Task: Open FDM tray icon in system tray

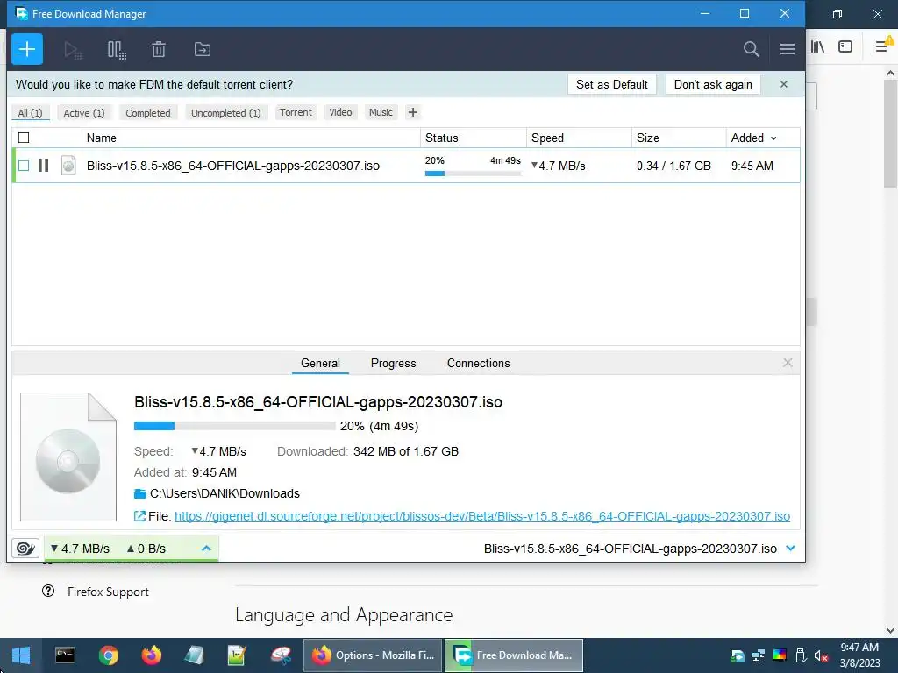Action: pyautogui.click(x=738, y=655)
